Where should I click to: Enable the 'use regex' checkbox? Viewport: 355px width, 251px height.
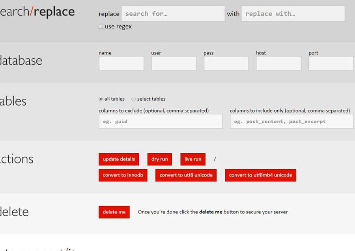[x=101, y=27]
